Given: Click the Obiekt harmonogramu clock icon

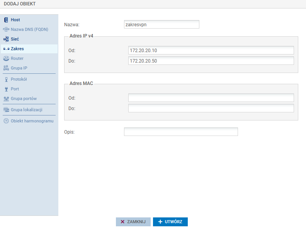Looking at the screenshot, I should pyautogui.click(x=6, y=121).
